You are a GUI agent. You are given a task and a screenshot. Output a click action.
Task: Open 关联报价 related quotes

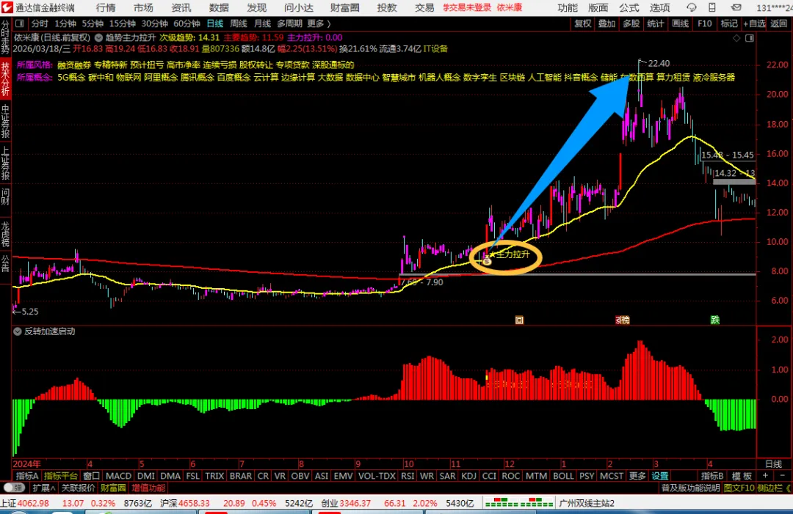[78, 488]
